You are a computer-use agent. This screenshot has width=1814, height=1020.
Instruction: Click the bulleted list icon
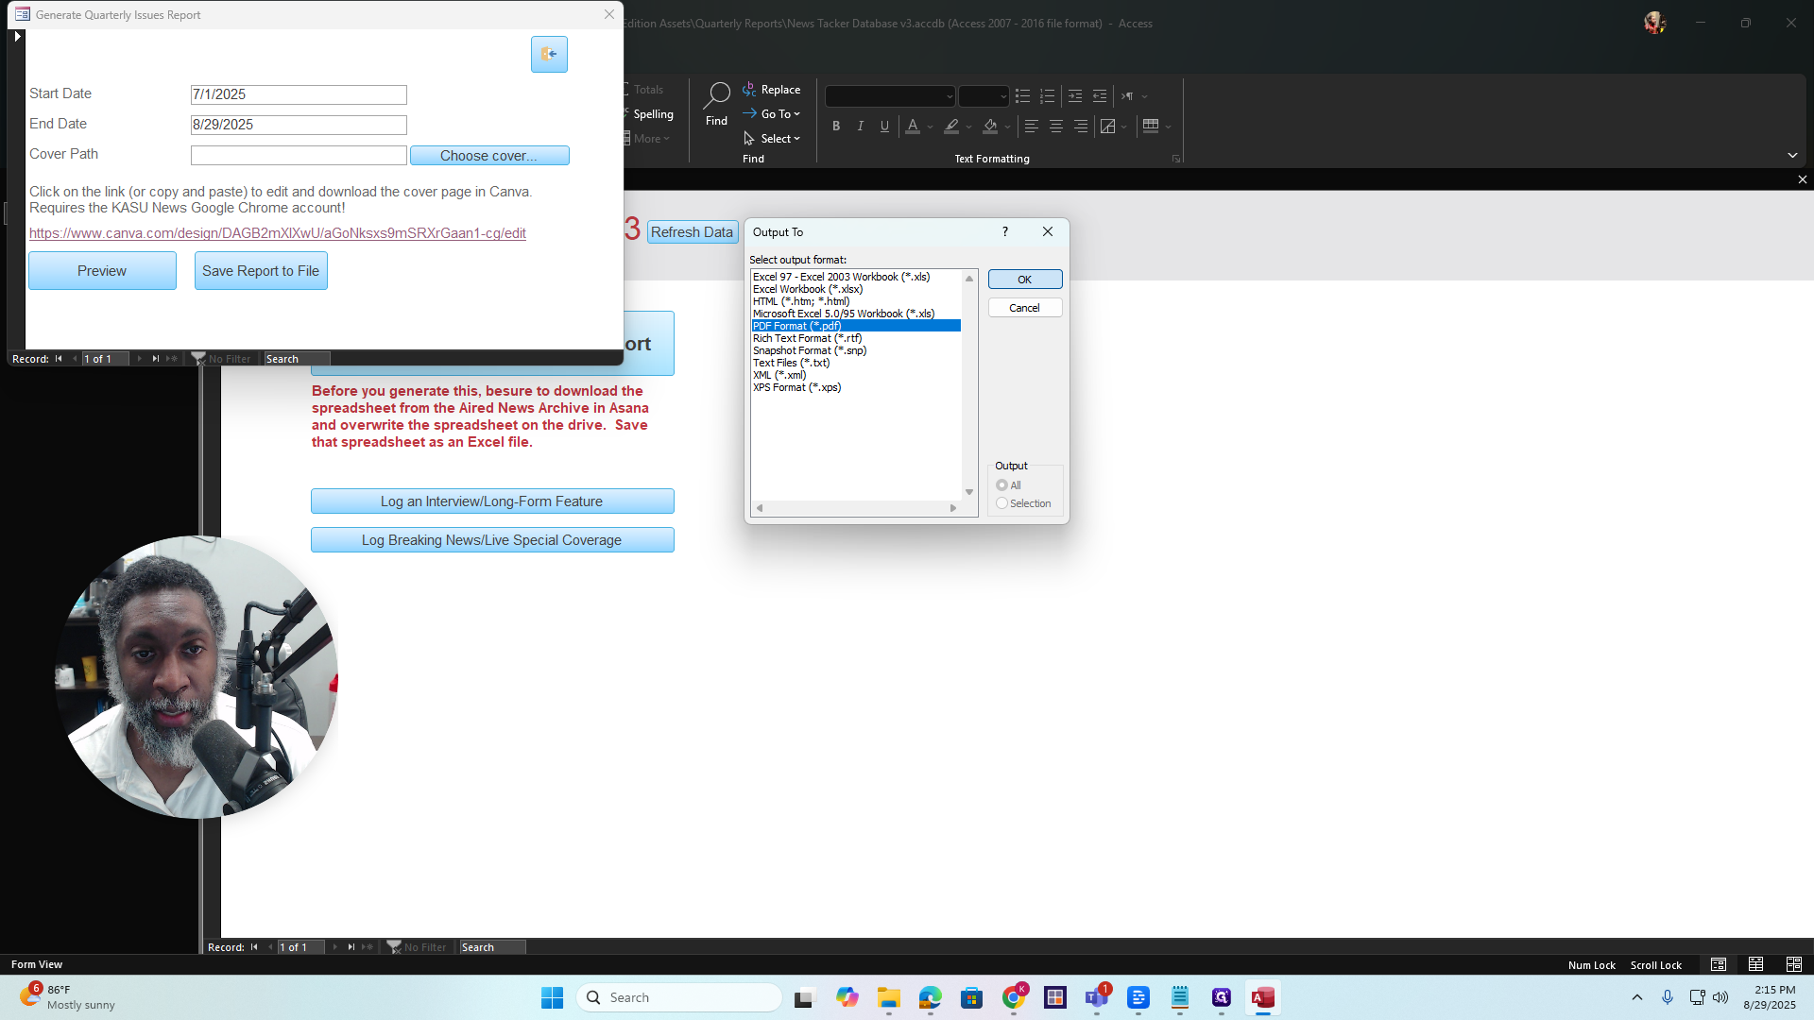pyautogui.click(x=1022, y=96)
